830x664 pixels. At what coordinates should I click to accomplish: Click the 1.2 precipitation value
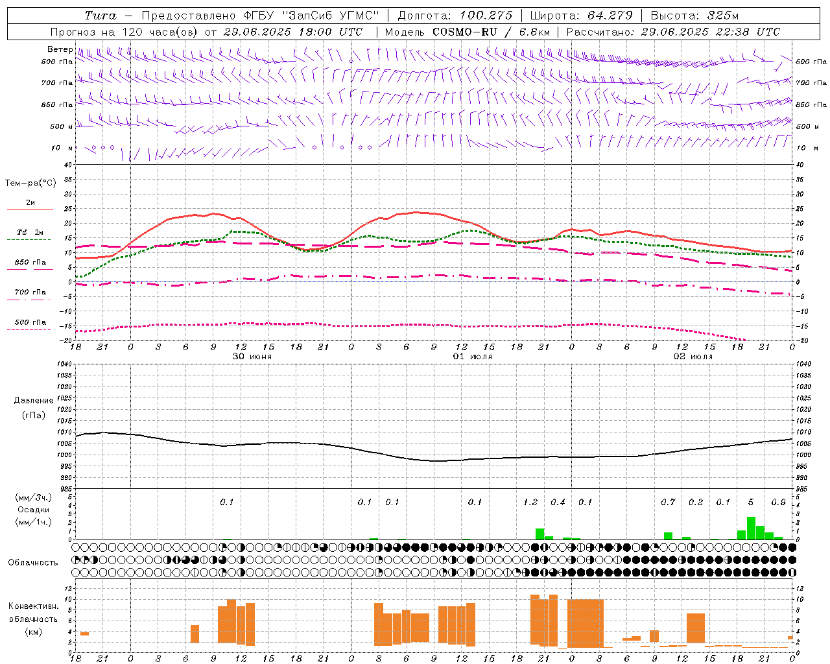(x=530, y=502)
